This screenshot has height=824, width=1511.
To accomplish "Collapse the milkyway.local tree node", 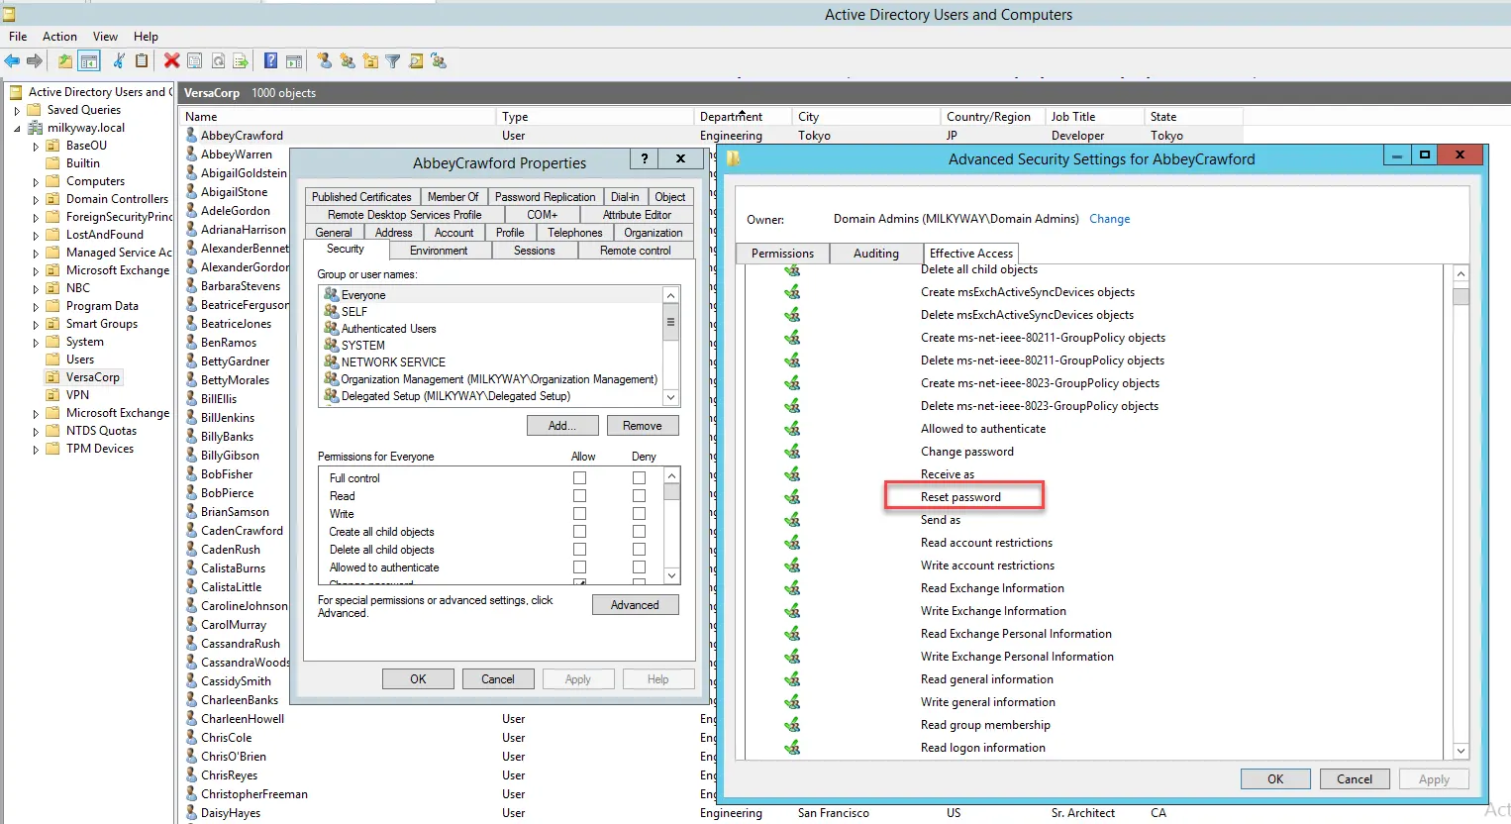I will (17, 129).
